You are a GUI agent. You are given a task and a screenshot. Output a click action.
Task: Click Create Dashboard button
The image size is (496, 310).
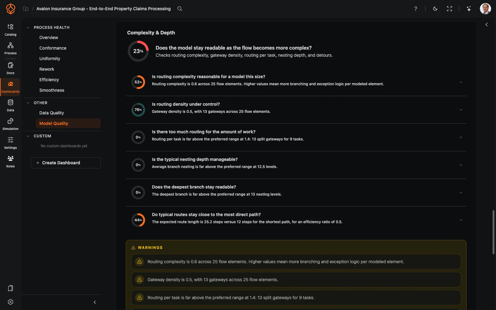point(66,163)
